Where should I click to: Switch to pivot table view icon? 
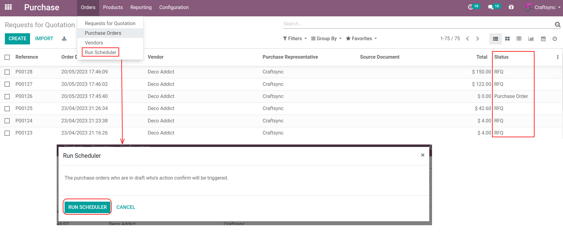click(519, 39)
